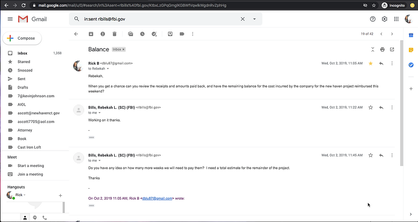Viewport: 418px width, 222px height.
Task: Move conversation to folder icon
Action: pyautogui.click(x=170, y=34)
